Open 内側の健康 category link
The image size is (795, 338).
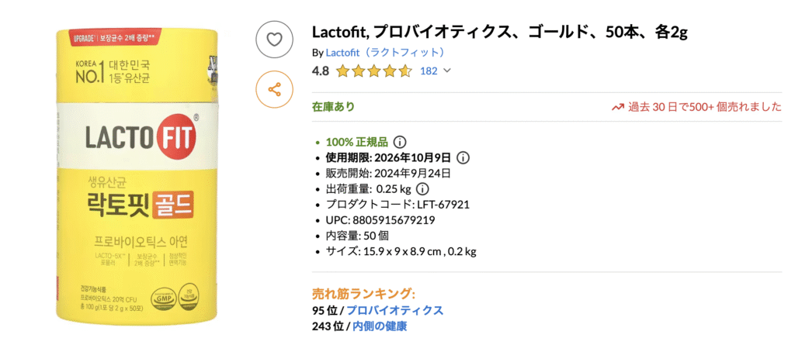click(380, 326)
